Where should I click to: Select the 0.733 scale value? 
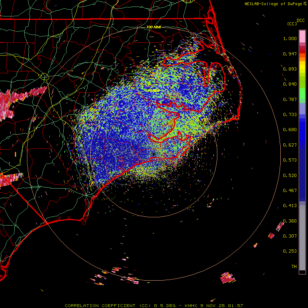(290, 115)
